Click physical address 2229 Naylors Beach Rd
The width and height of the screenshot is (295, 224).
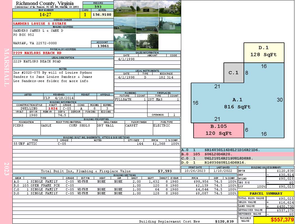[x=37, y=53]
